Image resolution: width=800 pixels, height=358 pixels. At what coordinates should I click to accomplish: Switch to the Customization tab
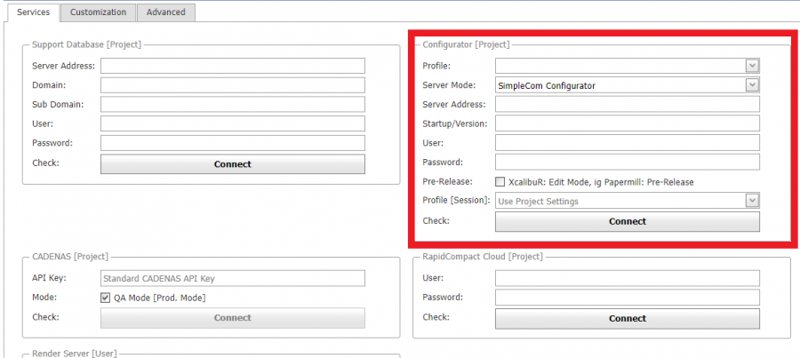pos(98,12)
